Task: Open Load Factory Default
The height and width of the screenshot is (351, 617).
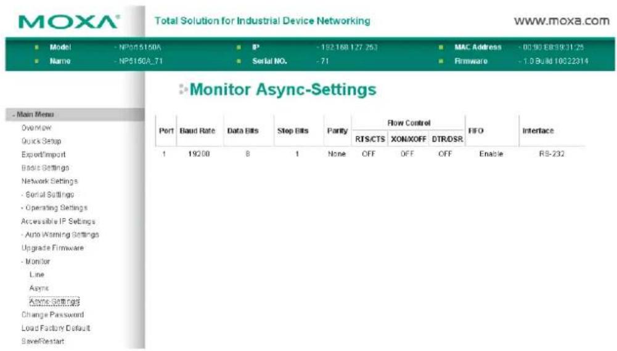Action: coord(56,328)
